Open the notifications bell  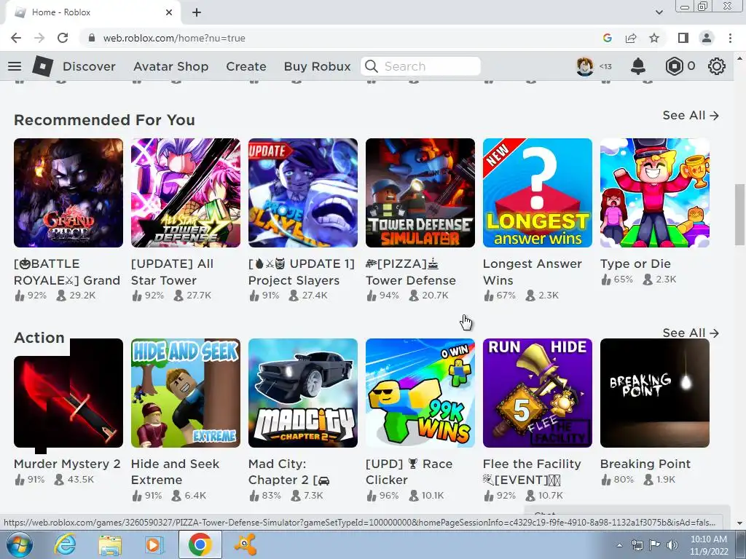[x=638, y=66]
